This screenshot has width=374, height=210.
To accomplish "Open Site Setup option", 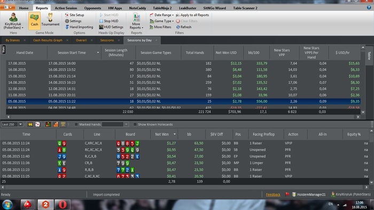I will pyautogui.click(x=74, y=15).
